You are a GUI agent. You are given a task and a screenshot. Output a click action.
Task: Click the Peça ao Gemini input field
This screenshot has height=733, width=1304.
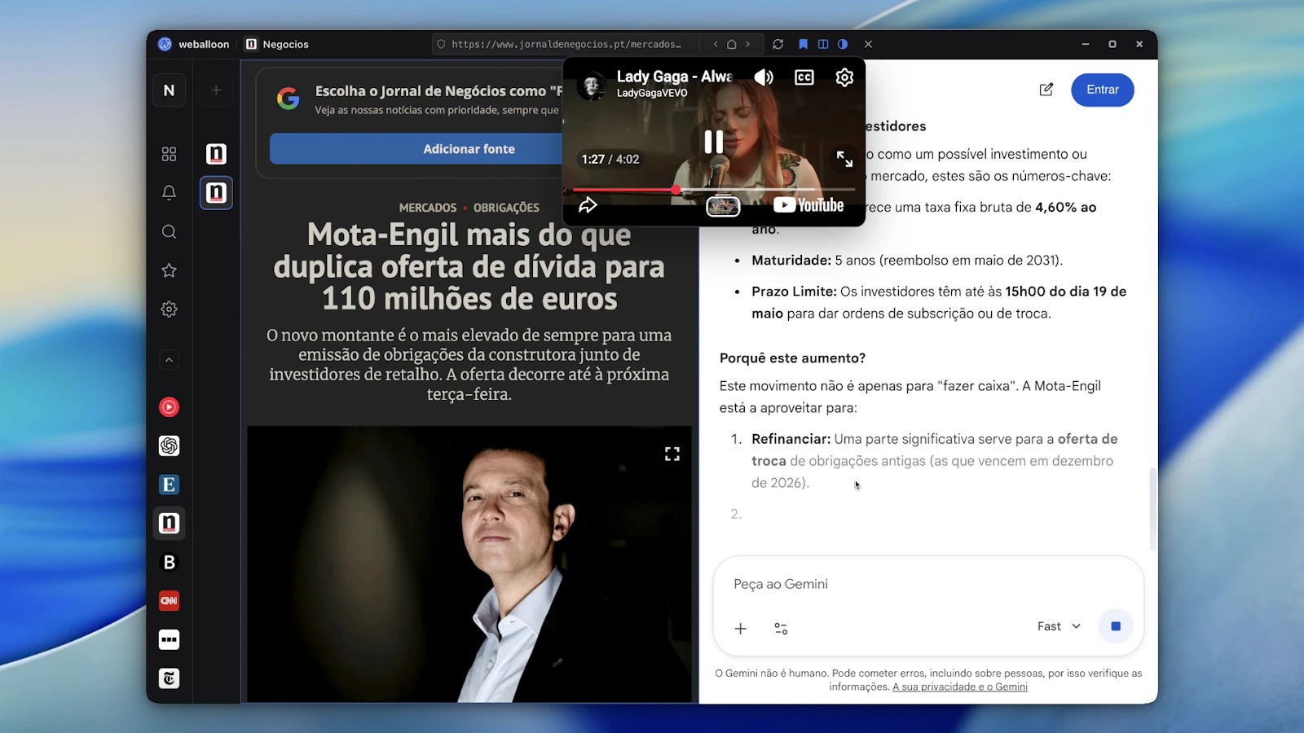[928, 584]
